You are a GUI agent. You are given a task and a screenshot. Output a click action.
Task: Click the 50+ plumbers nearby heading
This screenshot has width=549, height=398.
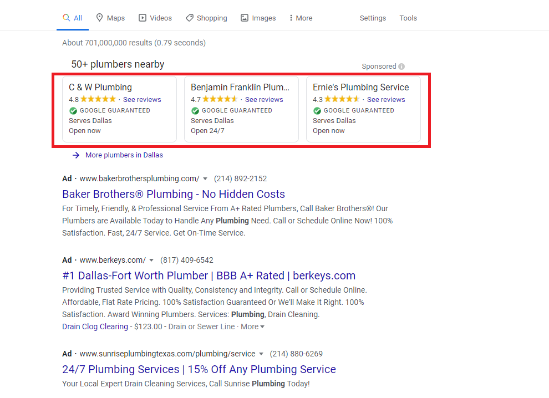click(x=118, y=64)
